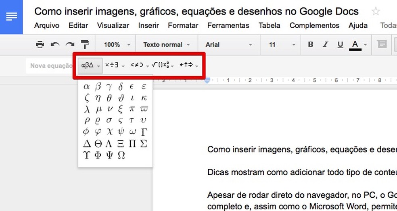Redo the last undone action
Screen dimensions: 397x211
70,44
